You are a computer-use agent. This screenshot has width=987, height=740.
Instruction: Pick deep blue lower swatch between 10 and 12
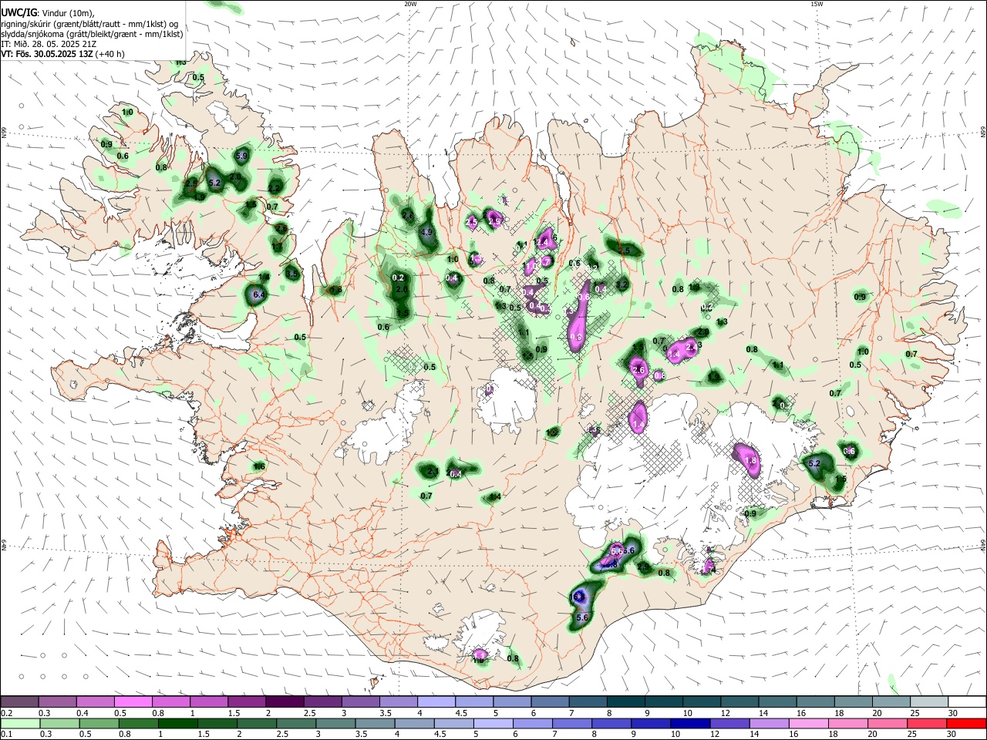690,723
